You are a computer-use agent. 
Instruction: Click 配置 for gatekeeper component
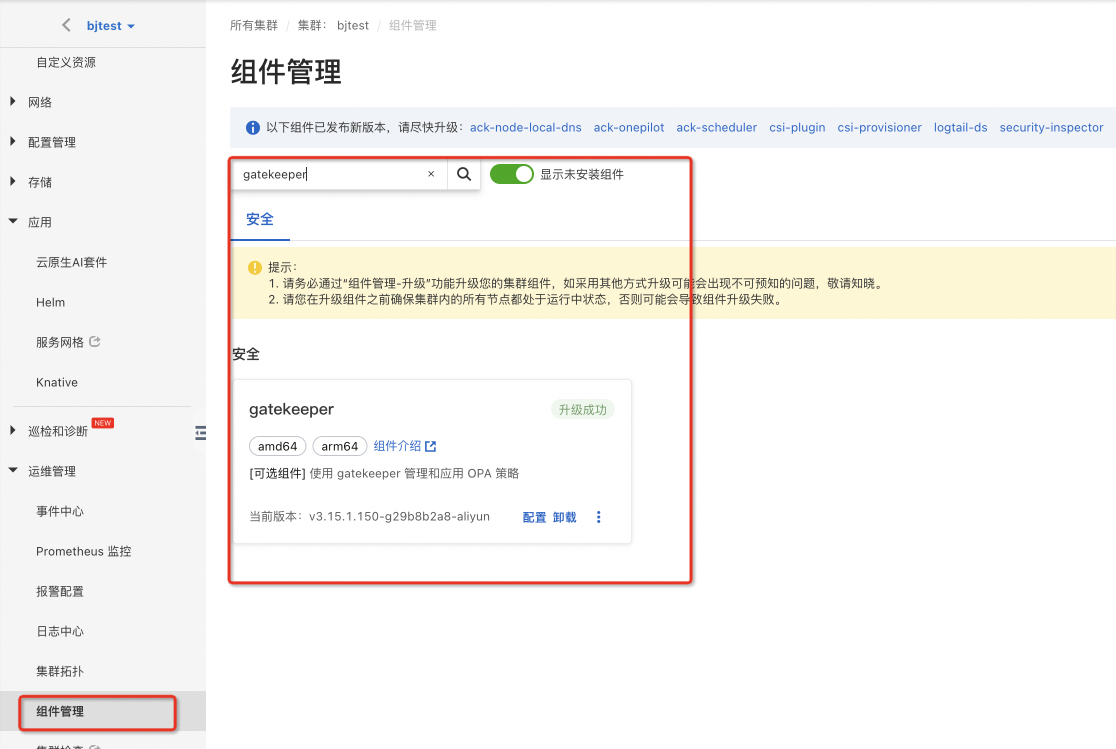pos(534,517)
